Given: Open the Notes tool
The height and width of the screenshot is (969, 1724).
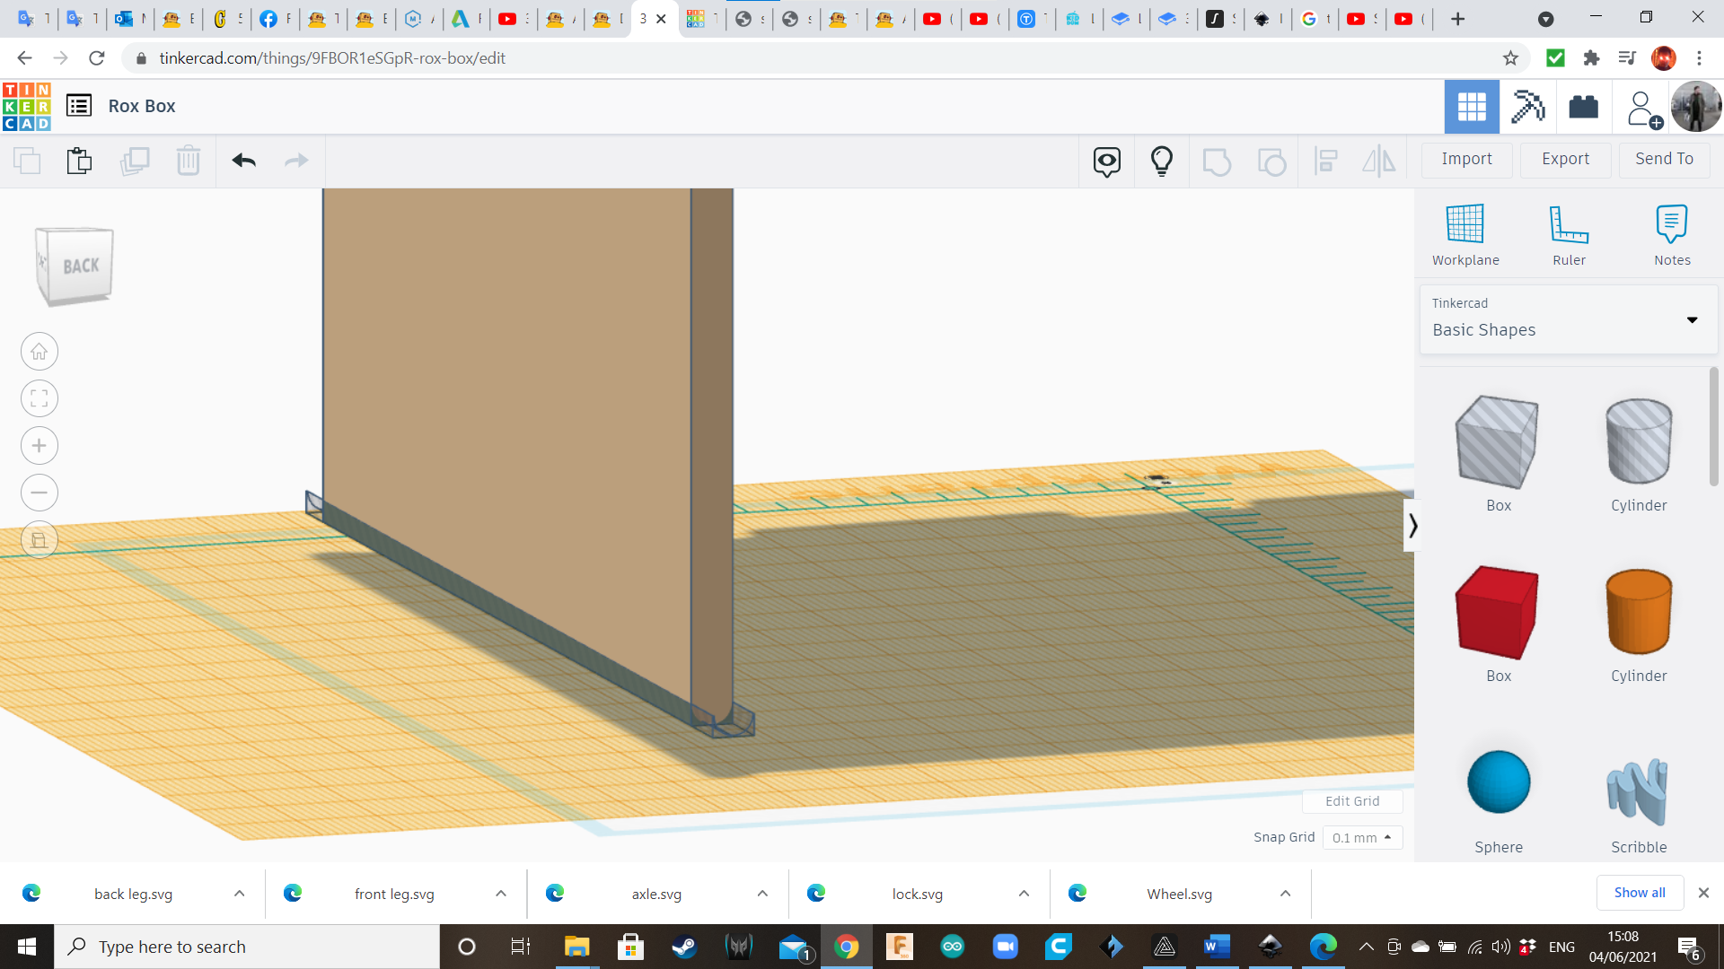Looking at the screenshot, I should coord(1671,224).
